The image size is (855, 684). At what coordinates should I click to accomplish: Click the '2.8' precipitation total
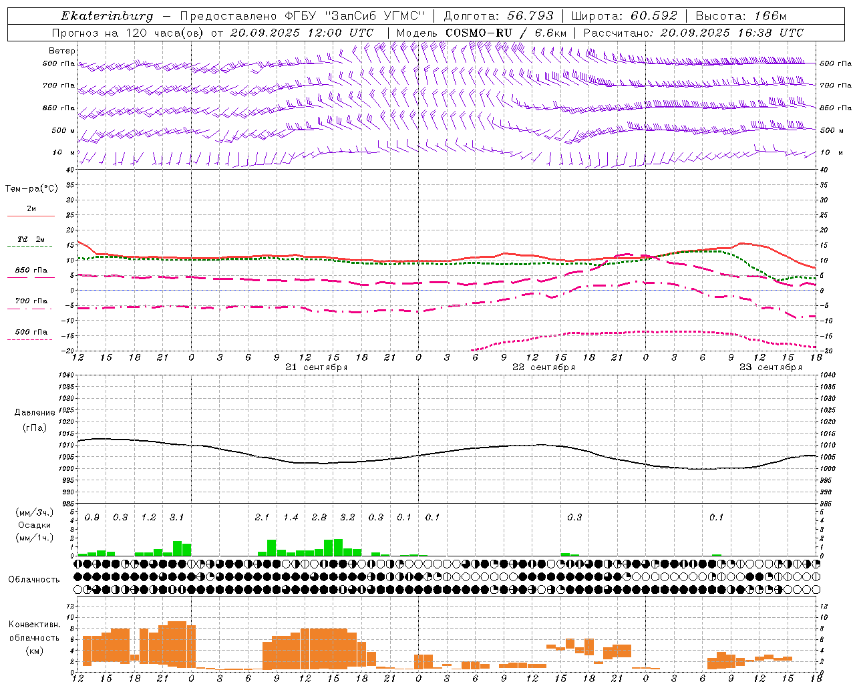click(x=319, y=517)
